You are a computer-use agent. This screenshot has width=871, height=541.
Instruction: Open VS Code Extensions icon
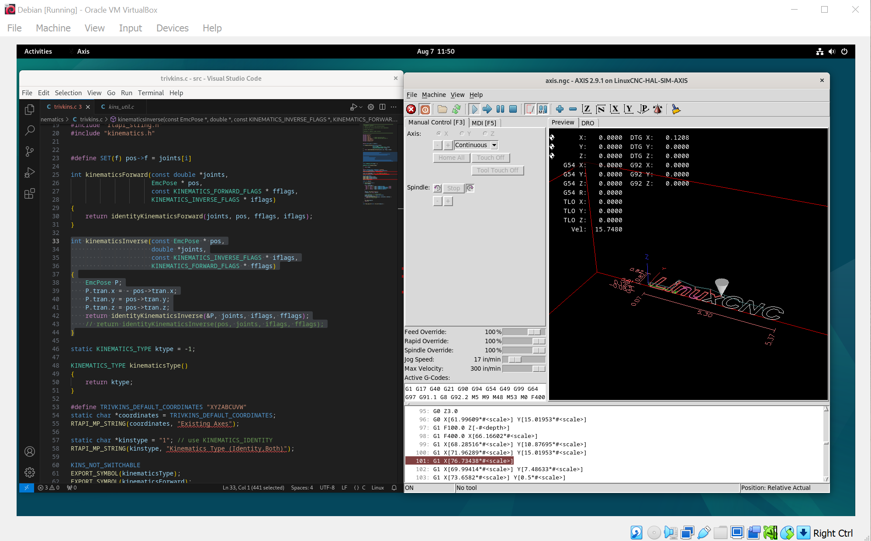tap(30, 193)
